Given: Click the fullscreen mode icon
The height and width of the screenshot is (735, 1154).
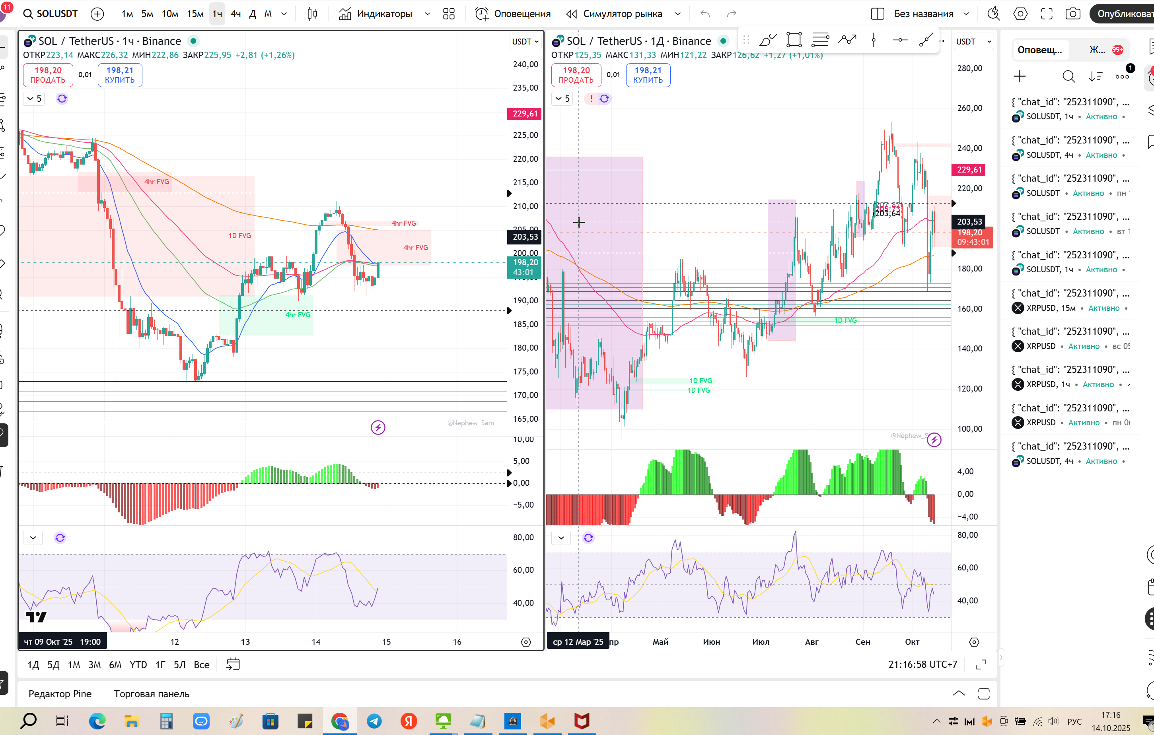Looking at the screenshot, I should pyautogui.click(x=1047, y=14).
